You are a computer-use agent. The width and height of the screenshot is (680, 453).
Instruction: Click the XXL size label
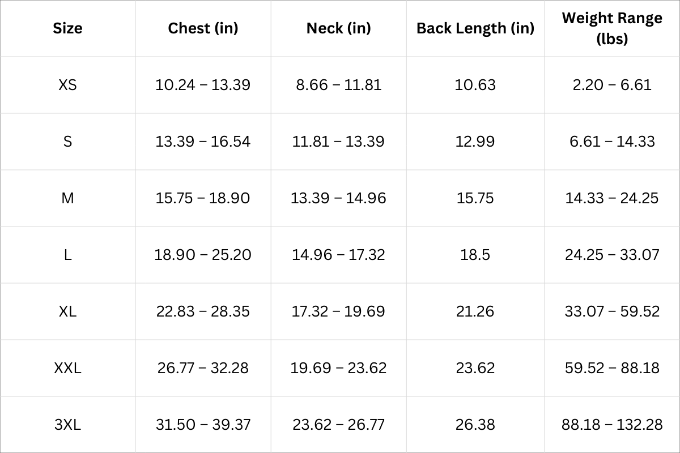(67, 368)
